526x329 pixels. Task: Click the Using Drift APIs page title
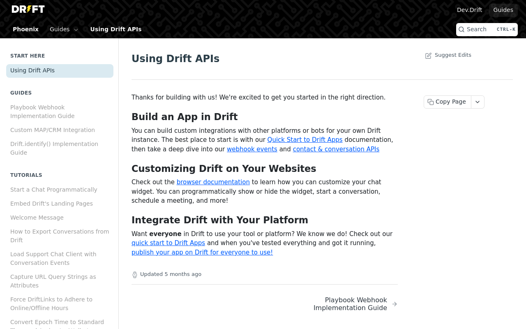pos(175,59)
